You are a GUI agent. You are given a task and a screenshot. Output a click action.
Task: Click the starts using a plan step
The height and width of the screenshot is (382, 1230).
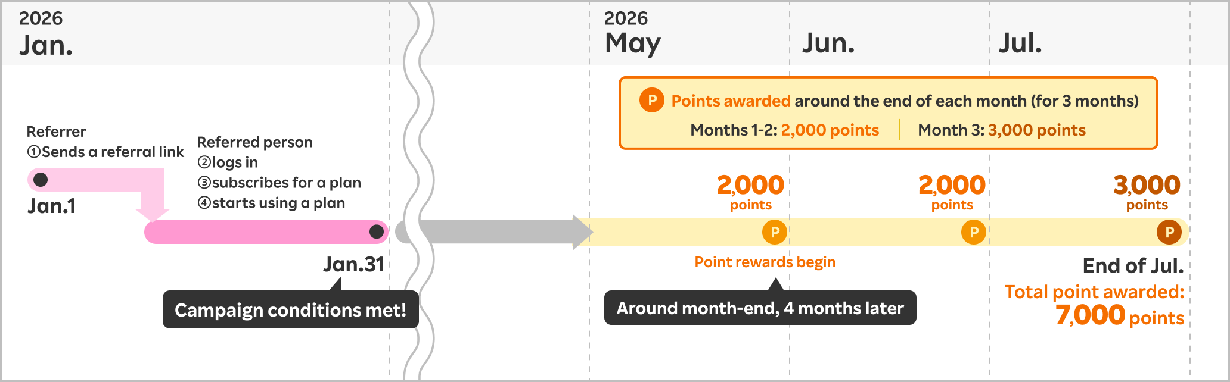[x=272, y=203]
